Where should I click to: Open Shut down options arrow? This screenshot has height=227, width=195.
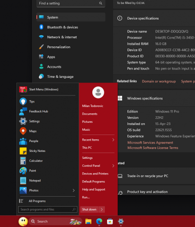coord(102,209)
